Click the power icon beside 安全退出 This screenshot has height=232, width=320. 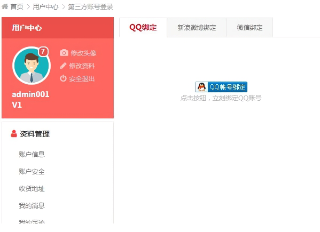pyautogui.click(x=63, y=78)
